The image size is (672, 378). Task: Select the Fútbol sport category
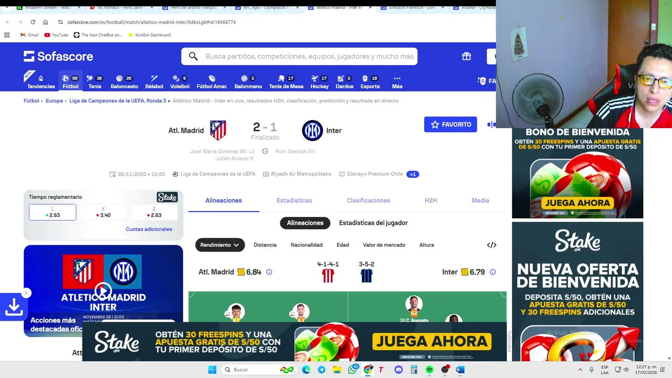point(70,82)
